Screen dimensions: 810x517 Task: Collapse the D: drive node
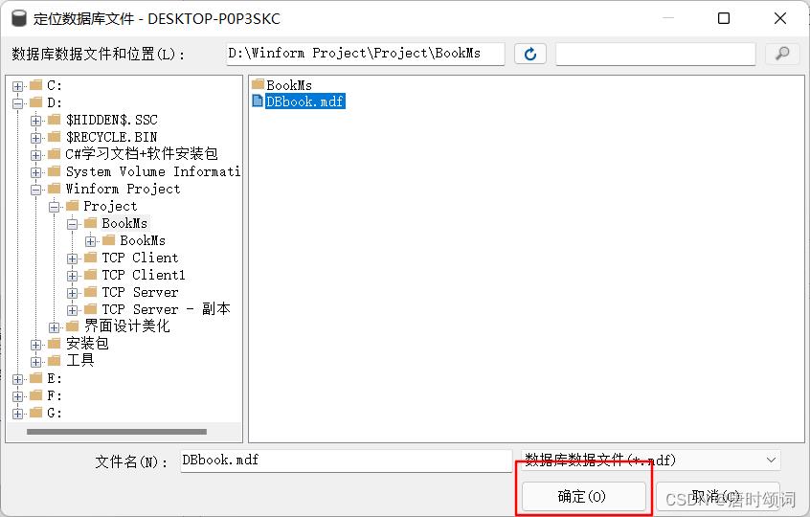coord(17,103)
